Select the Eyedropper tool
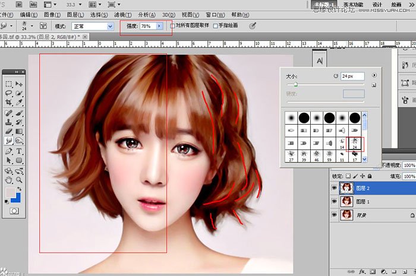 point(18,103)
